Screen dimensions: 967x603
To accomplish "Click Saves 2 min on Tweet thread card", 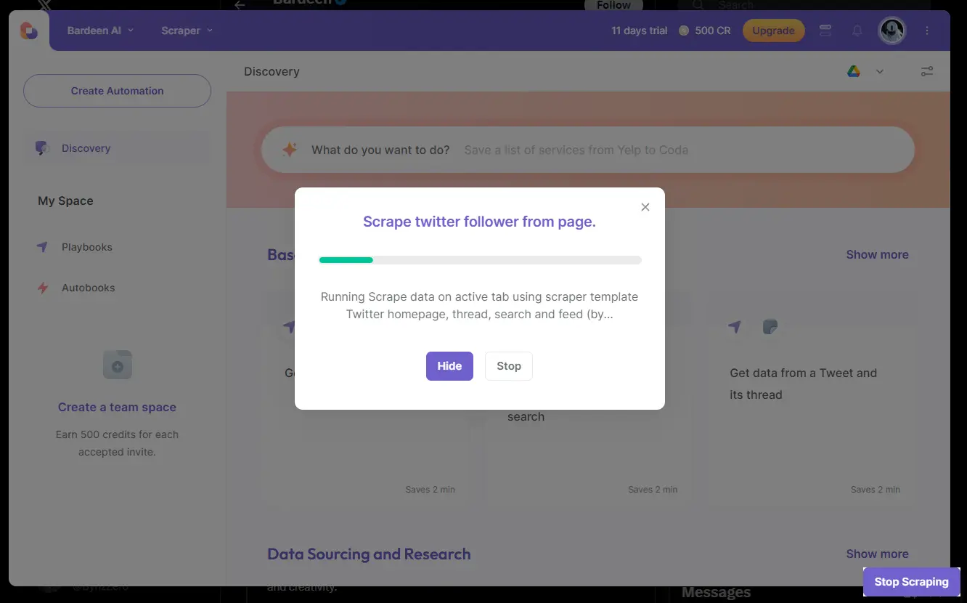I will coord(875,490).
